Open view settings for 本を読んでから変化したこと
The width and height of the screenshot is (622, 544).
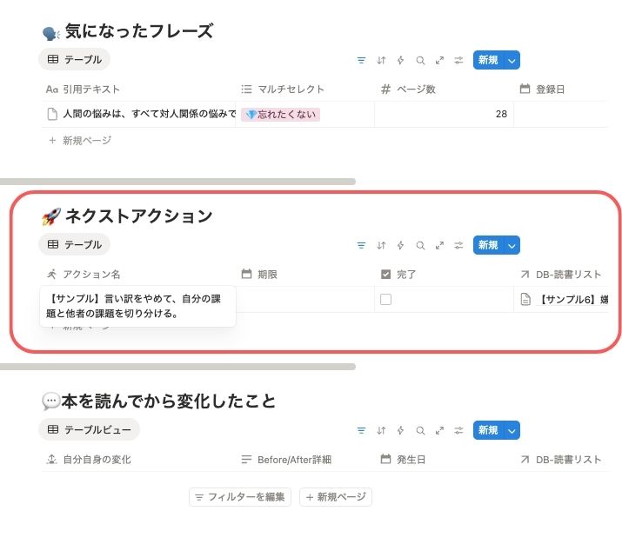458,430
